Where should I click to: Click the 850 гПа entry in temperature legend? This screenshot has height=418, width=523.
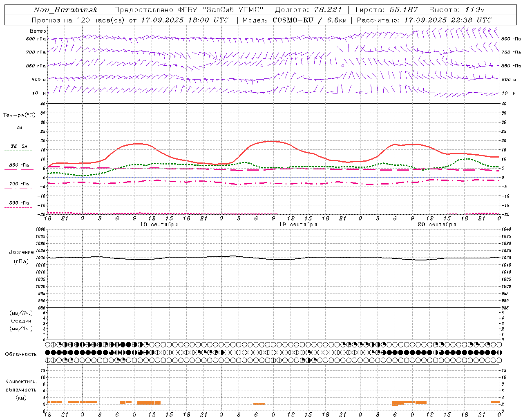tap(19, 165)
